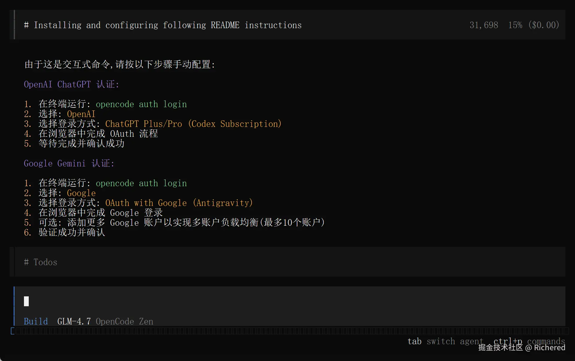Click the OpenAI ChatGPT authentication heading
Viewport: 575px width, 361px height.
click(x=71, y=84)
